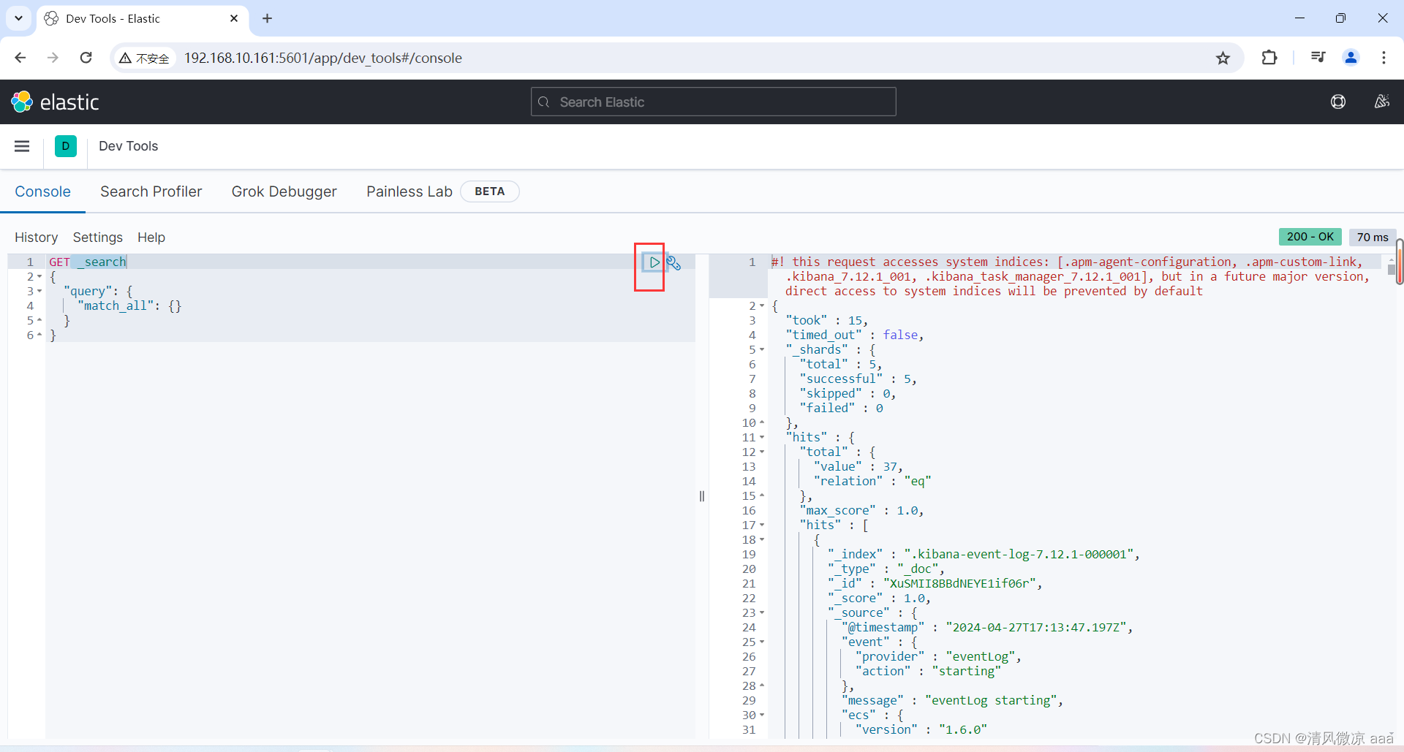Click the magnifier in Search Elastic box
1404x752 pixels.
(x=543, y=102)
